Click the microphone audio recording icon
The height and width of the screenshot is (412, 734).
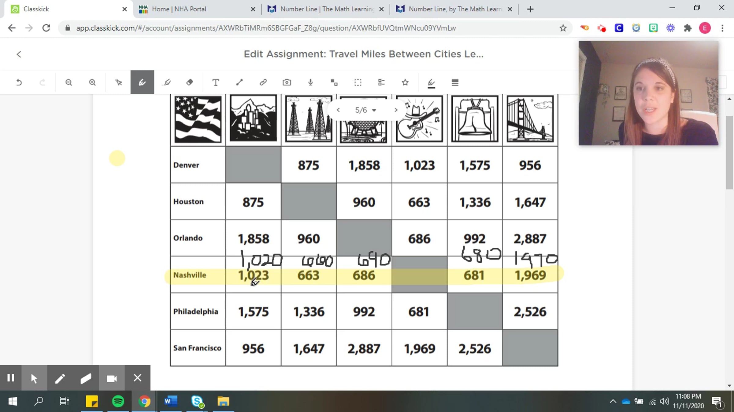[x=310, y=82]
